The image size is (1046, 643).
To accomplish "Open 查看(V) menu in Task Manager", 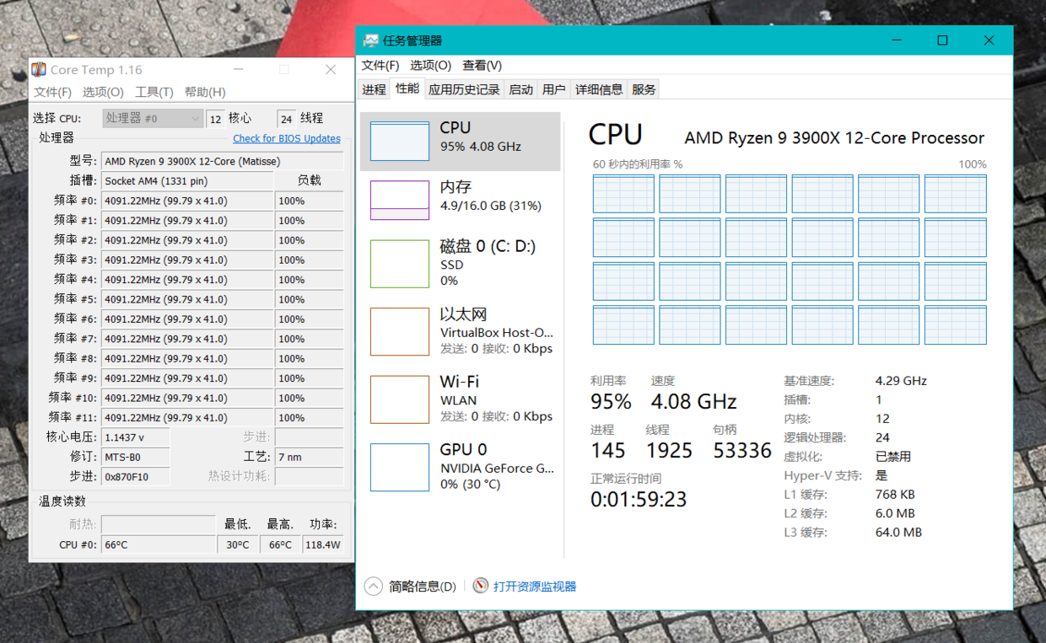I will coord(483,65).
